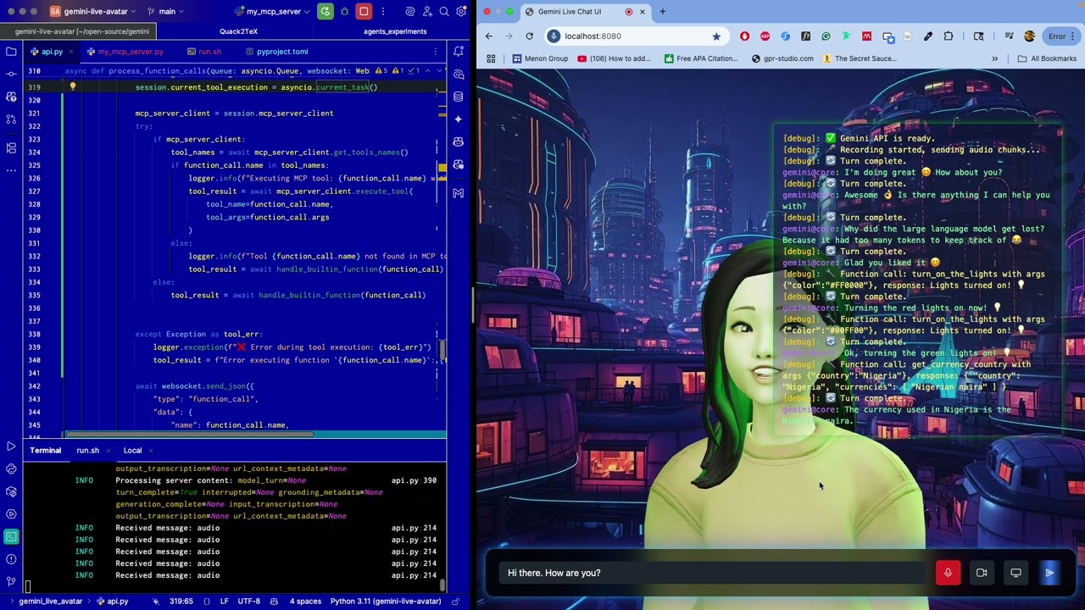Viewport: 1085px width, 610px height.
Task: Open the Chrome apps grid in bookmarks bar
Action: [x=491, y=58]
